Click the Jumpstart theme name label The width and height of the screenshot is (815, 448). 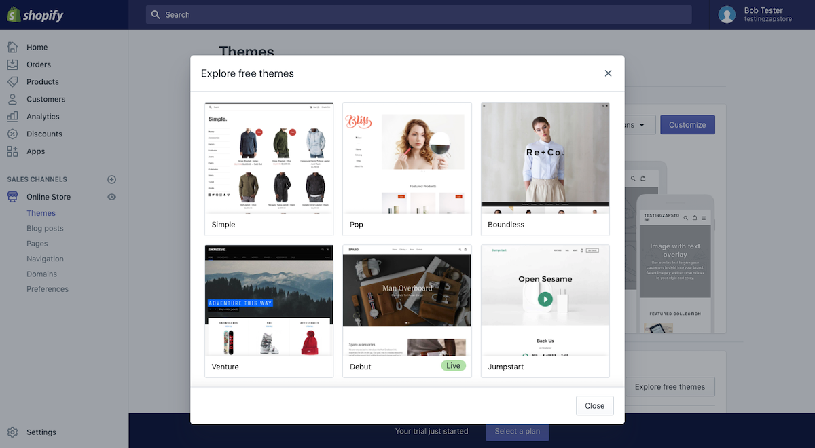pos(506,367)
